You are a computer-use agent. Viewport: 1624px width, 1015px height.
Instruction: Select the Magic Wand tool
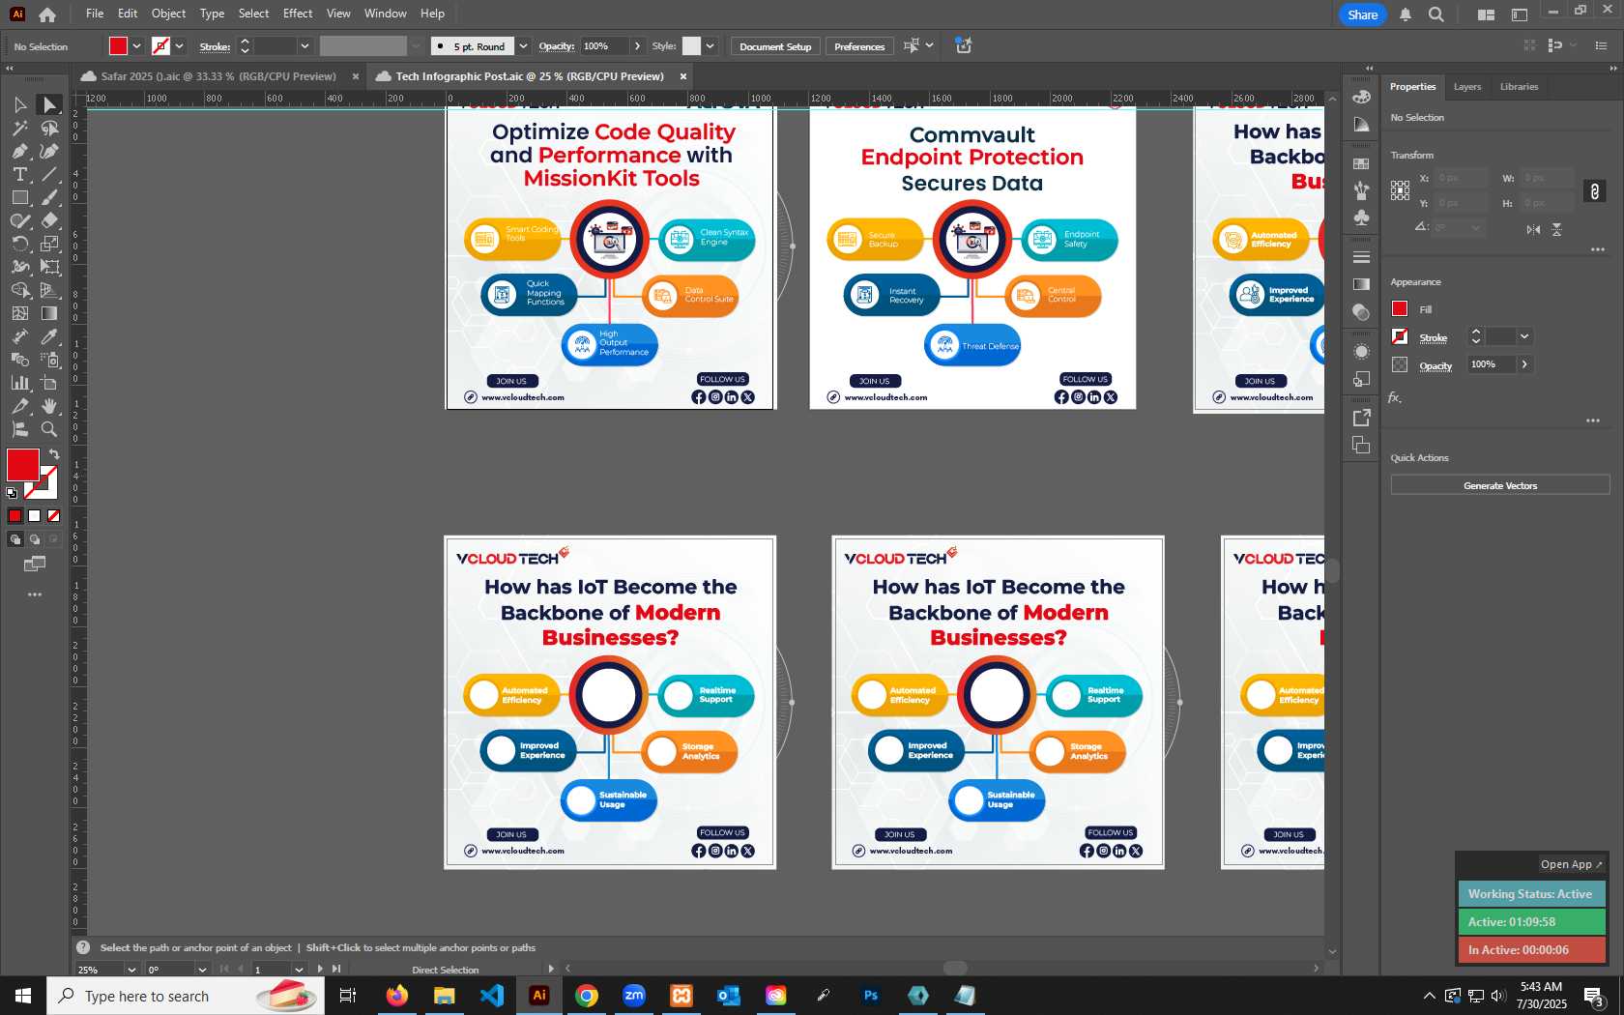pos(19,128)
